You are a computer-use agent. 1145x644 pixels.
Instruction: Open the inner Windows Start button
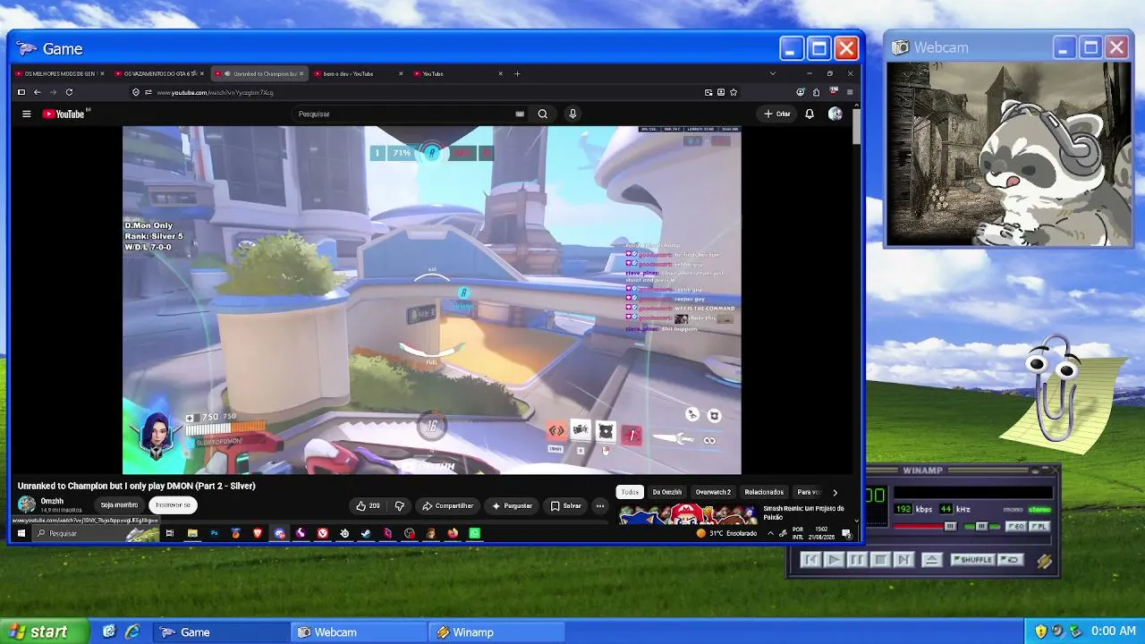pos(21,533)
